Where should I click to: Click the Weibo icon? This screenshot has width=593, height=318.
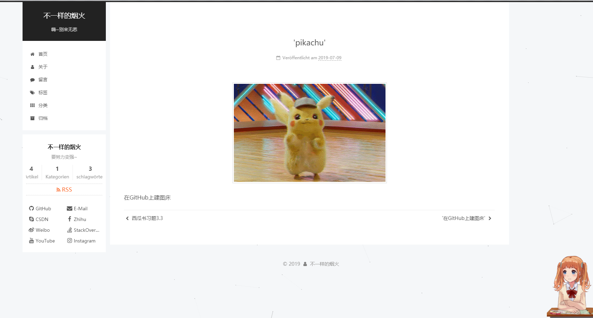(31, 230)
